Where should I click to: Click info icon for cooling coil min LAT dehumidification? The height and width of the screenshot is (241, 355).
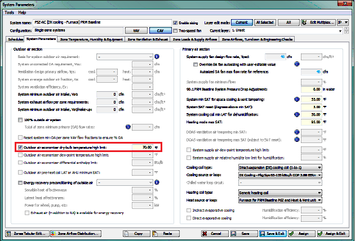coord(296,113)
